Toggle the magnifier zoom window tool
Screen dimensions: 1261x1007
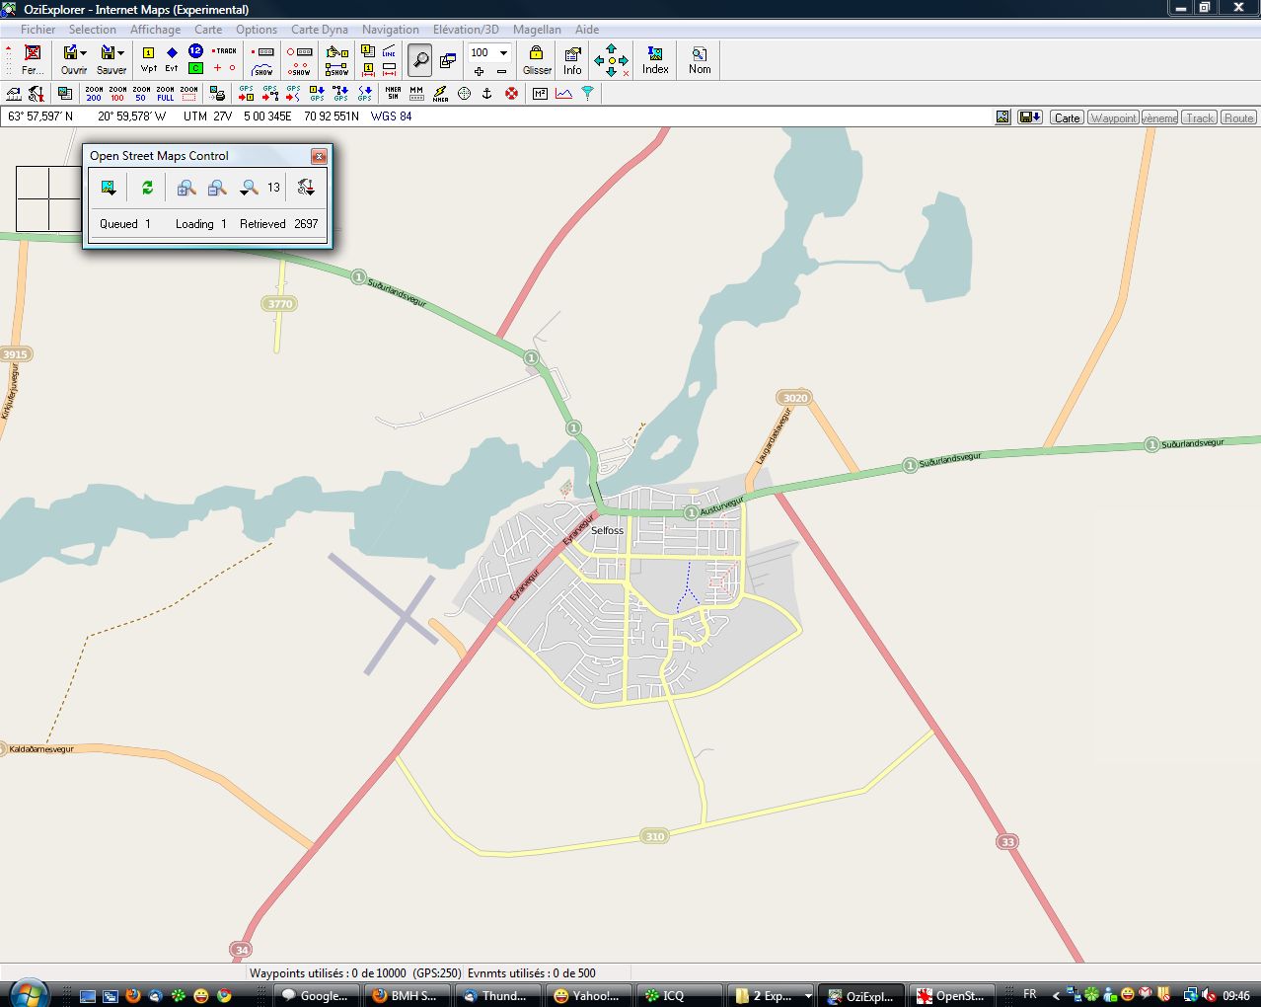[420, 60]
